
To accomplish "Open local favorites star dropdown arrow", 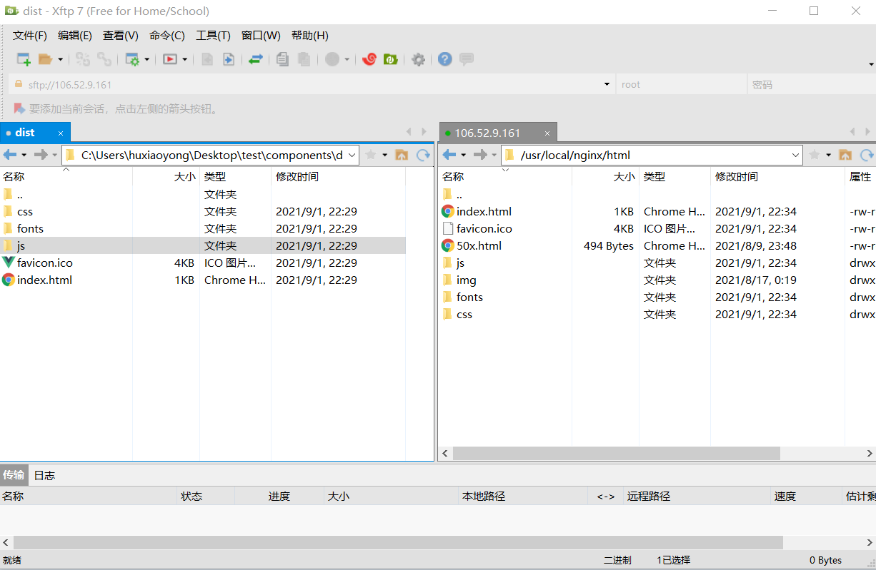I will (385, 155).
